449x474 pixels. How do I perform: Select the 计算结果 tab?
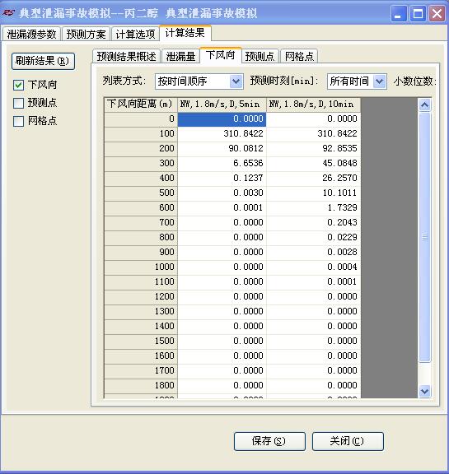[185, 33]
